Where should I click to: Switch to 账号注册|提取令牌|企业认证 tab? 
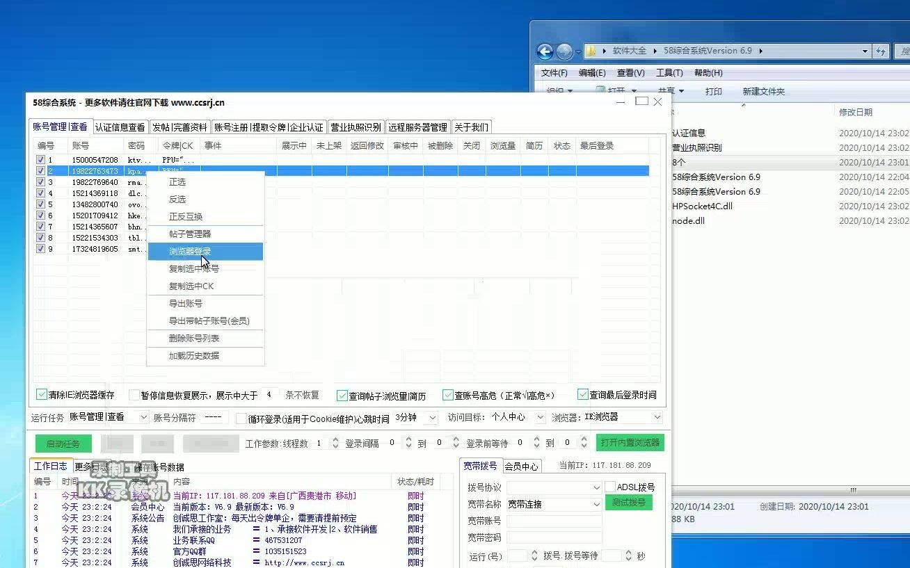point(269,127)
